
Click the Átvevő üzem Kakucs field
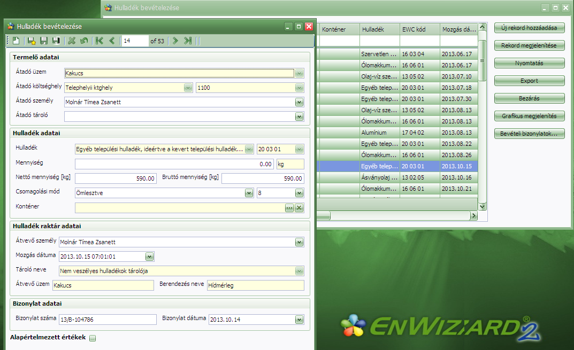click(x=103, y=285)
